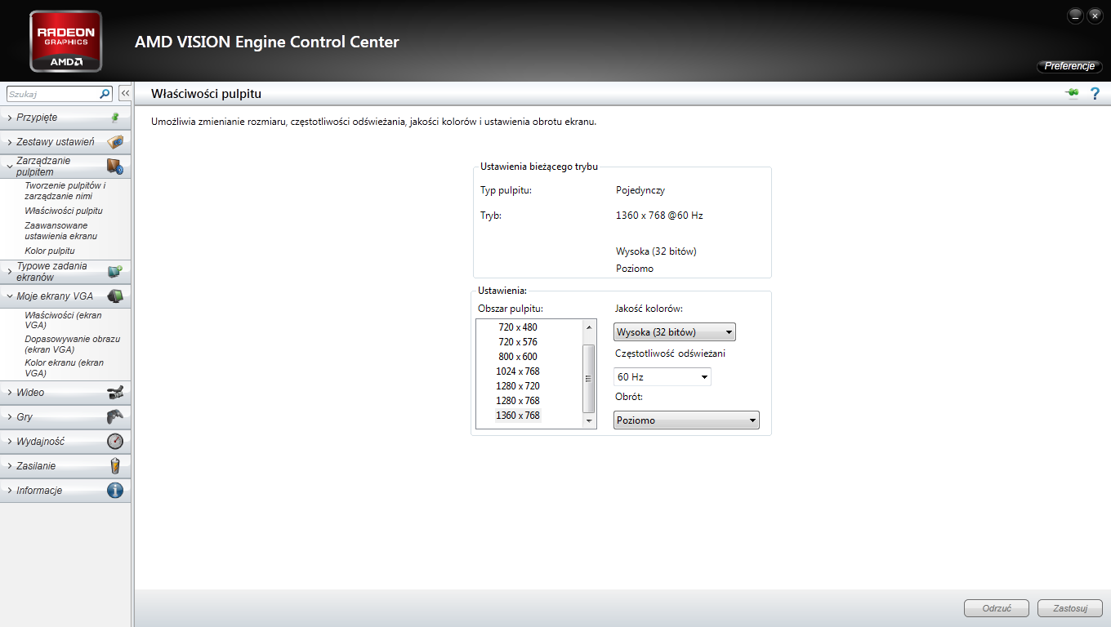1111x627 pixels.
Task: Click the Odrzuć button
Action: coord(997,608)
